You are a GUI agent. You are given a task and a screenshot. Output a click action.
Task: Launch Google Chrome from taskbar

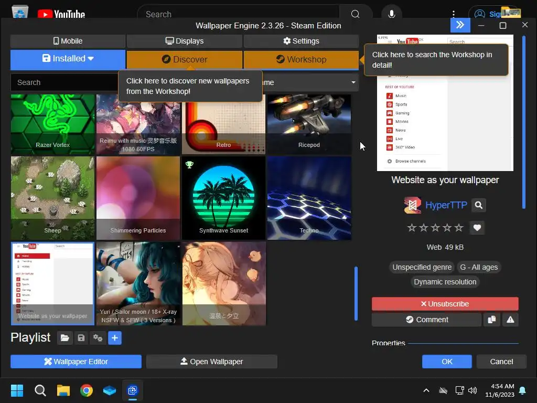click(x=87, y=390)
